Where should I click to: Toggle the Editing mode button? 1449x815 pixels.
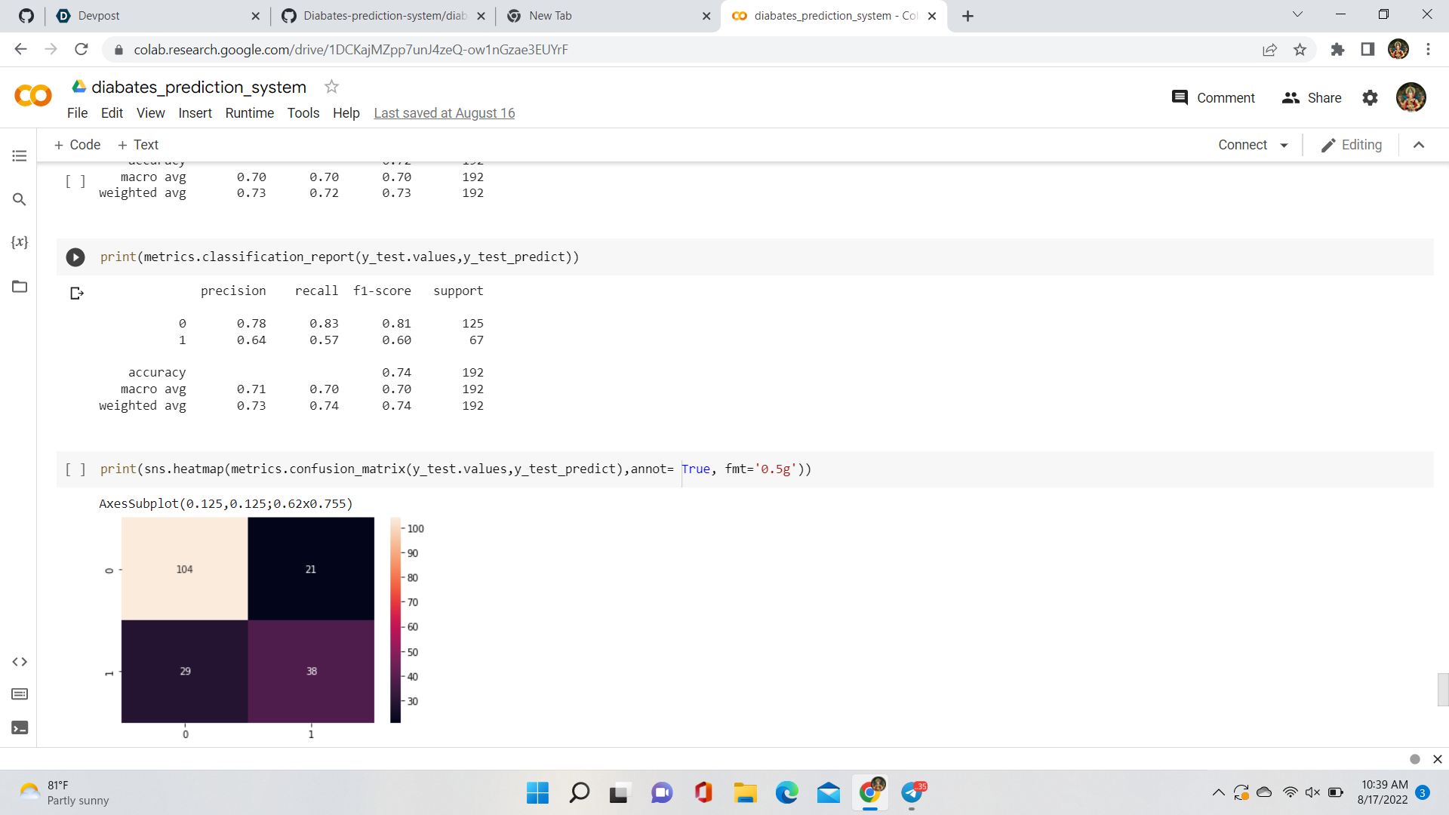pos(1352,145)
